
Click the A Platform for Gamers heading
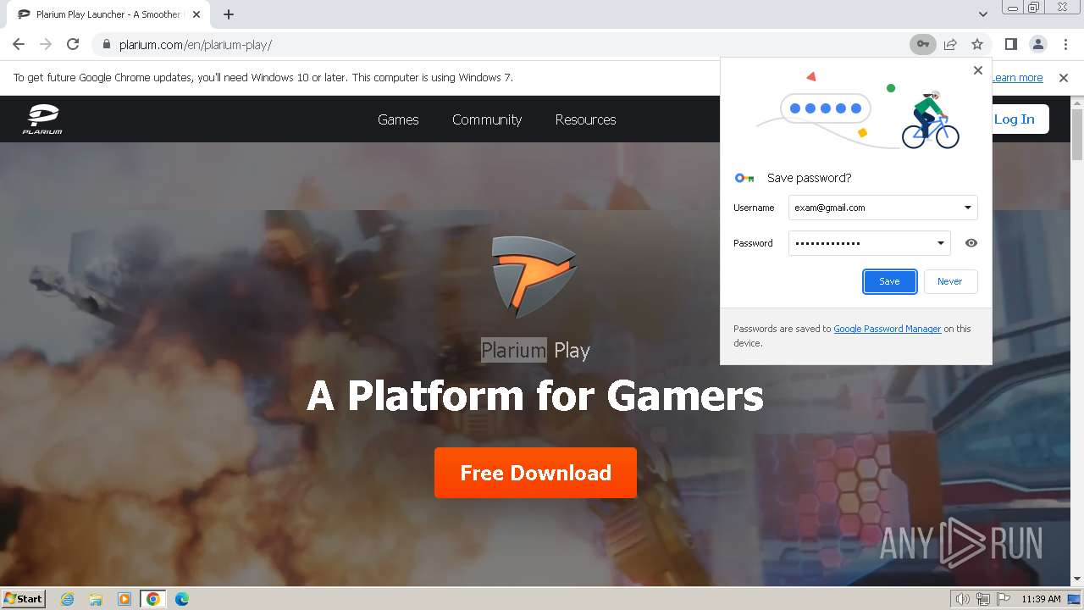pyautogui.click(x=535, y=396)
